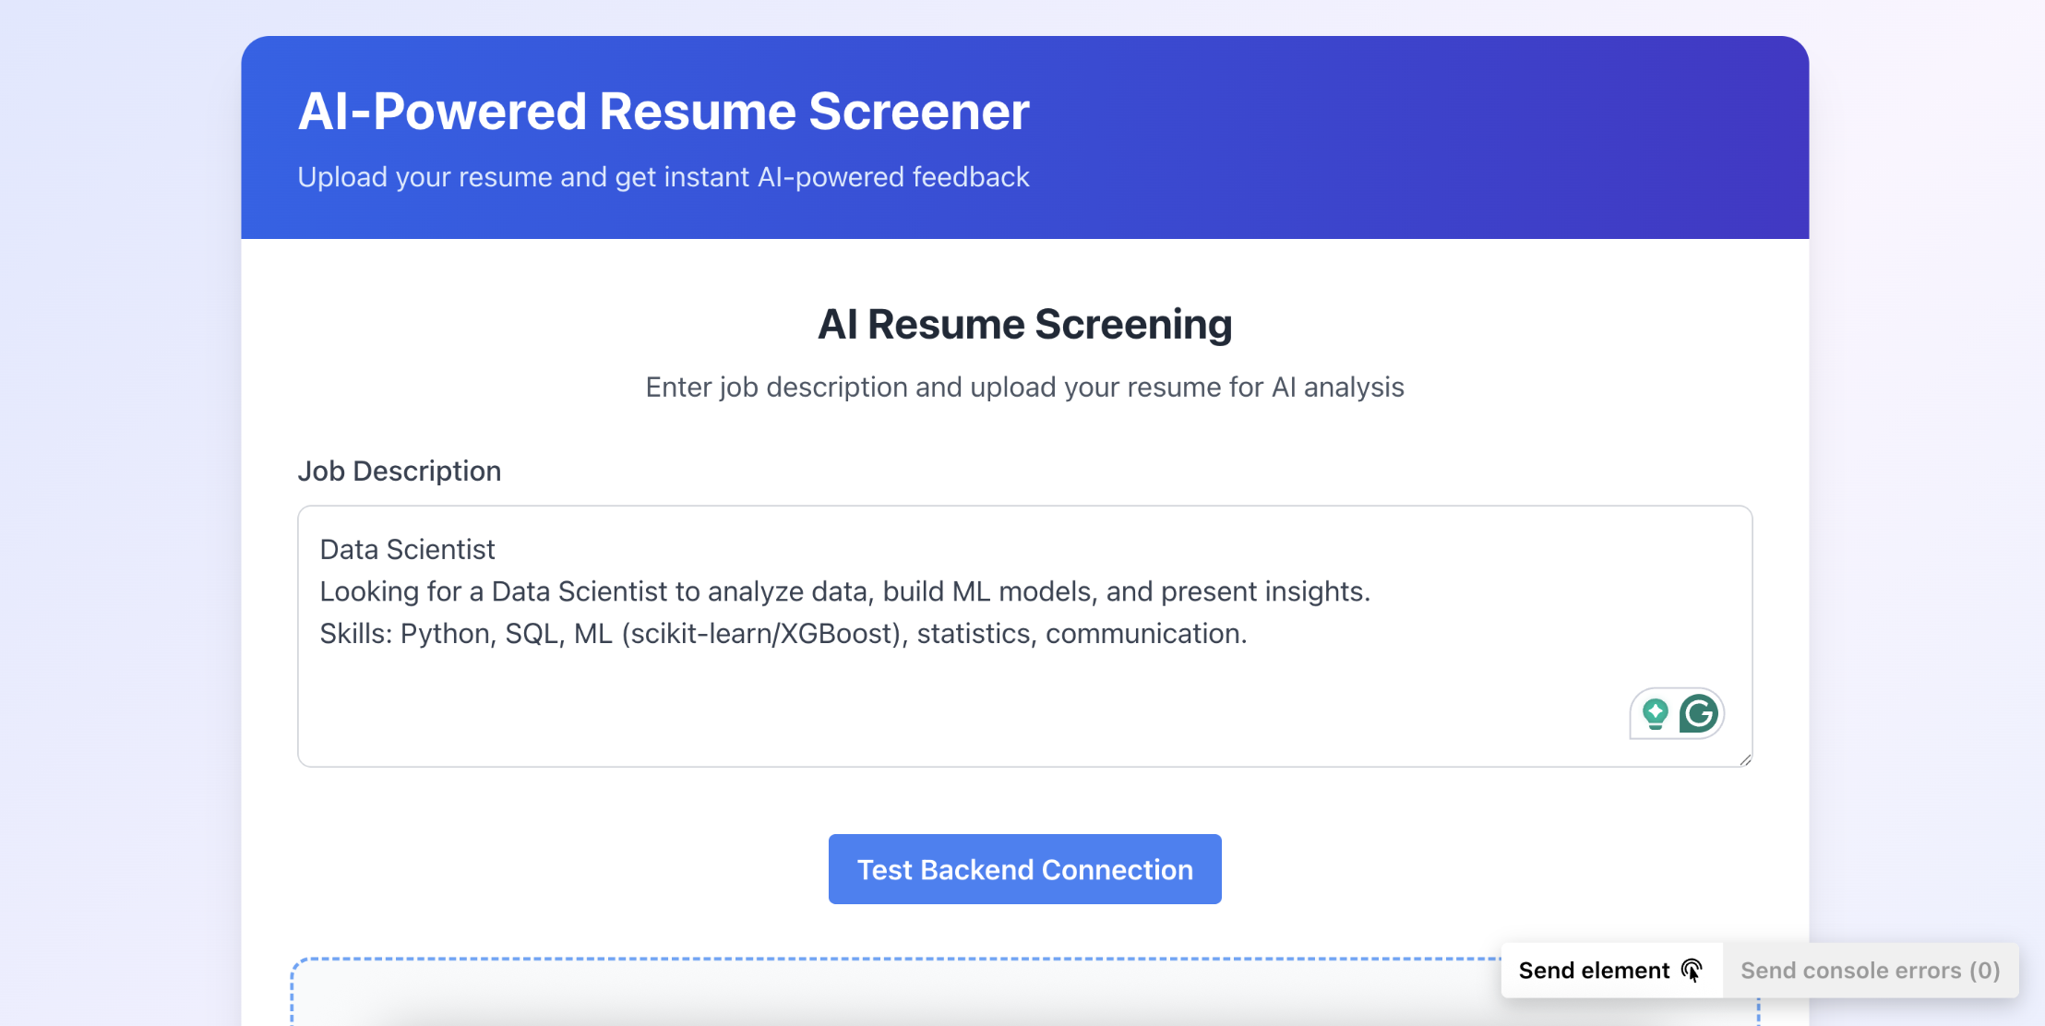Viewport: 2045px width, 1026px height.
Task: Click the header subtitle about instant feedback
Action: click(x=663, y=177)
